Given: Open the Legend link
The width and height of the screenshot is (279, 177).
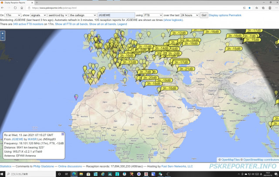Looking at the screenshot, I should point(122,24).
